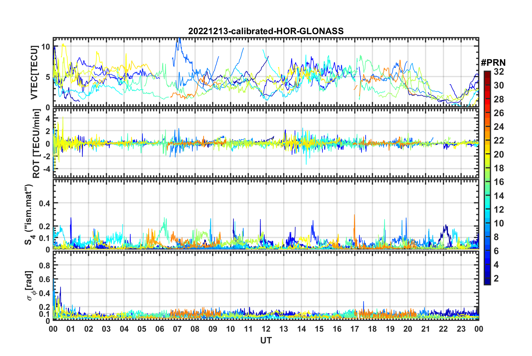Click the ROT axis tick label -4

tap(46, 169)
